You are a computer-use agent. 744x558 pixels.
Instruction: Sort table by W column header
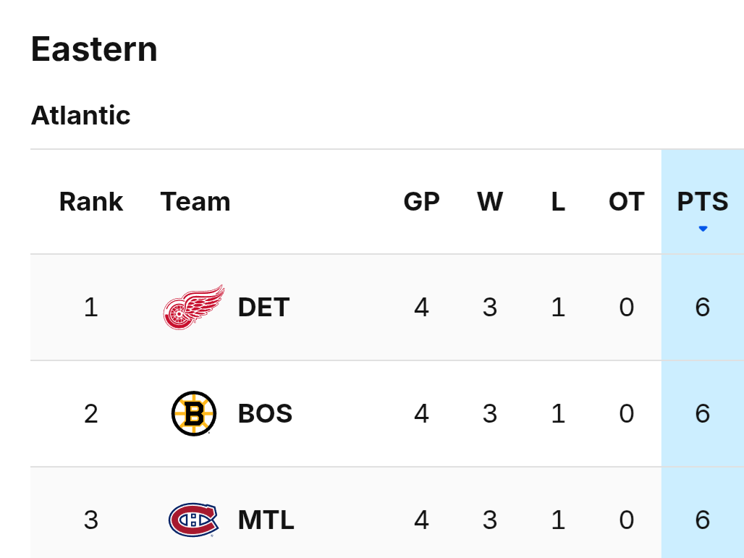click(490, 202)
